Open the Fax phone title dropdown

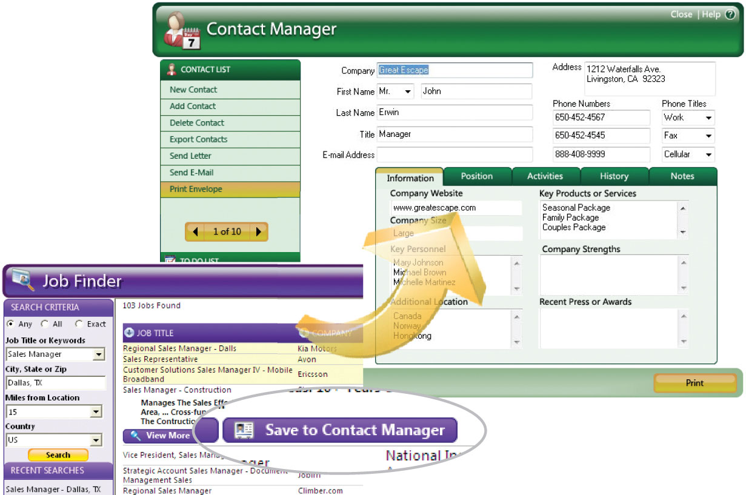(x=708, y=136)
